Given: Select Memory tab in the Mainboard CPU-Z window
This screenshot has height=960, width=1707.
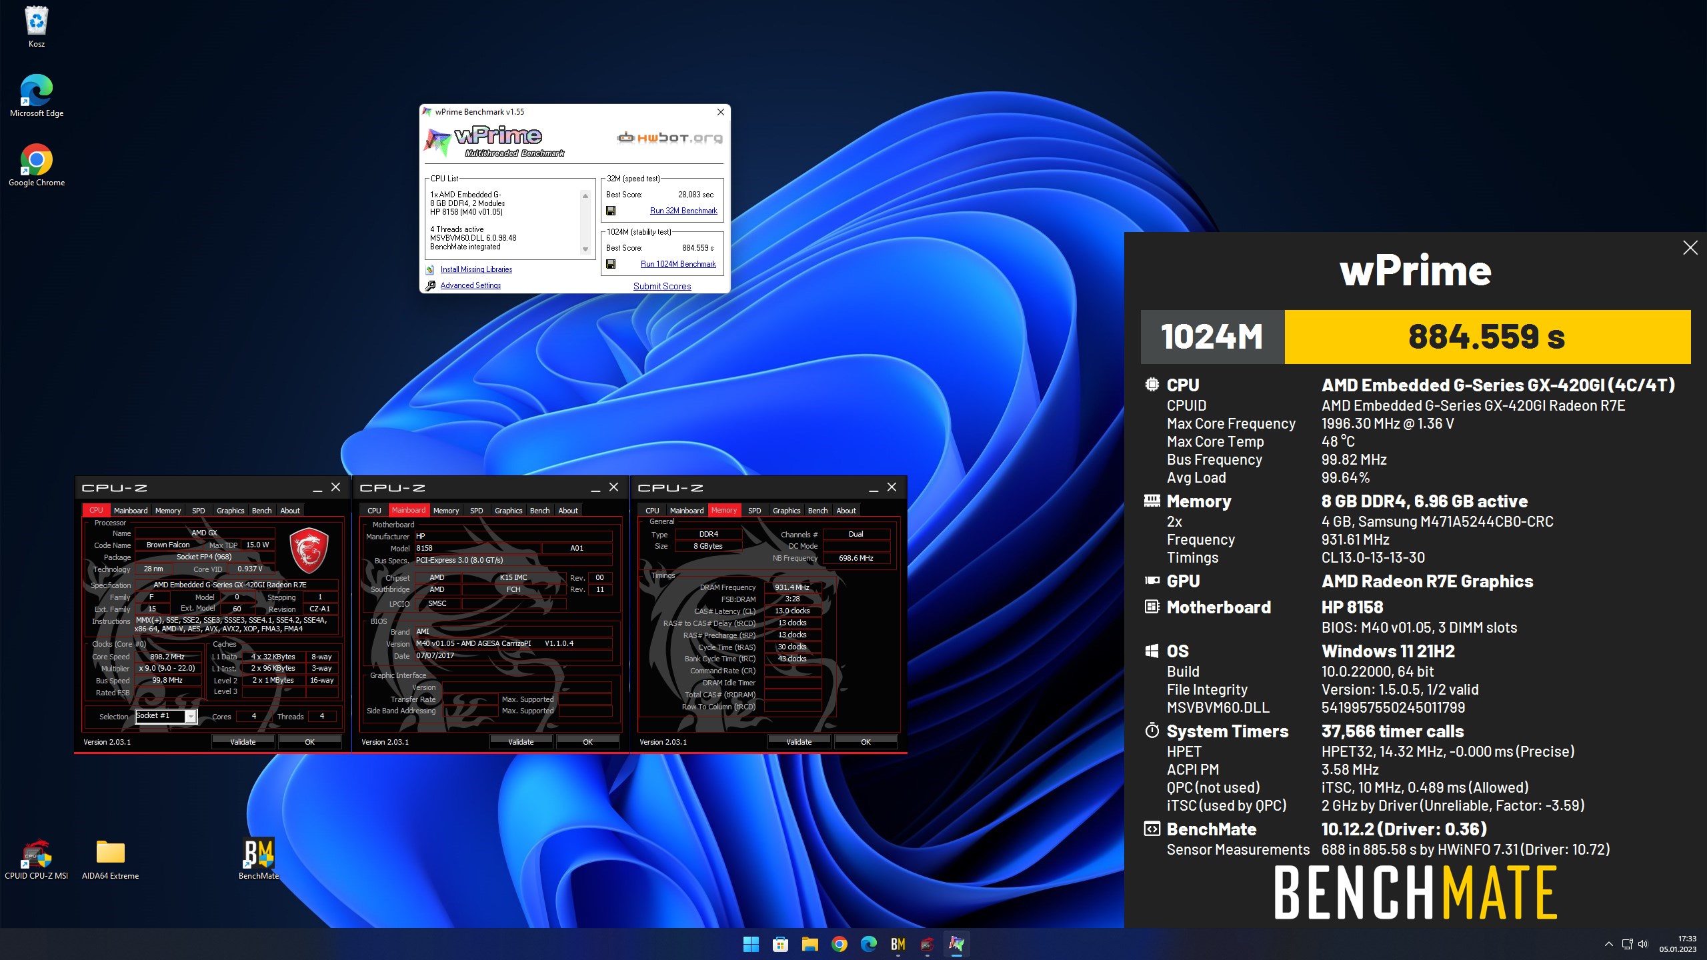Looking at the screenshot, I should point(446,511).
